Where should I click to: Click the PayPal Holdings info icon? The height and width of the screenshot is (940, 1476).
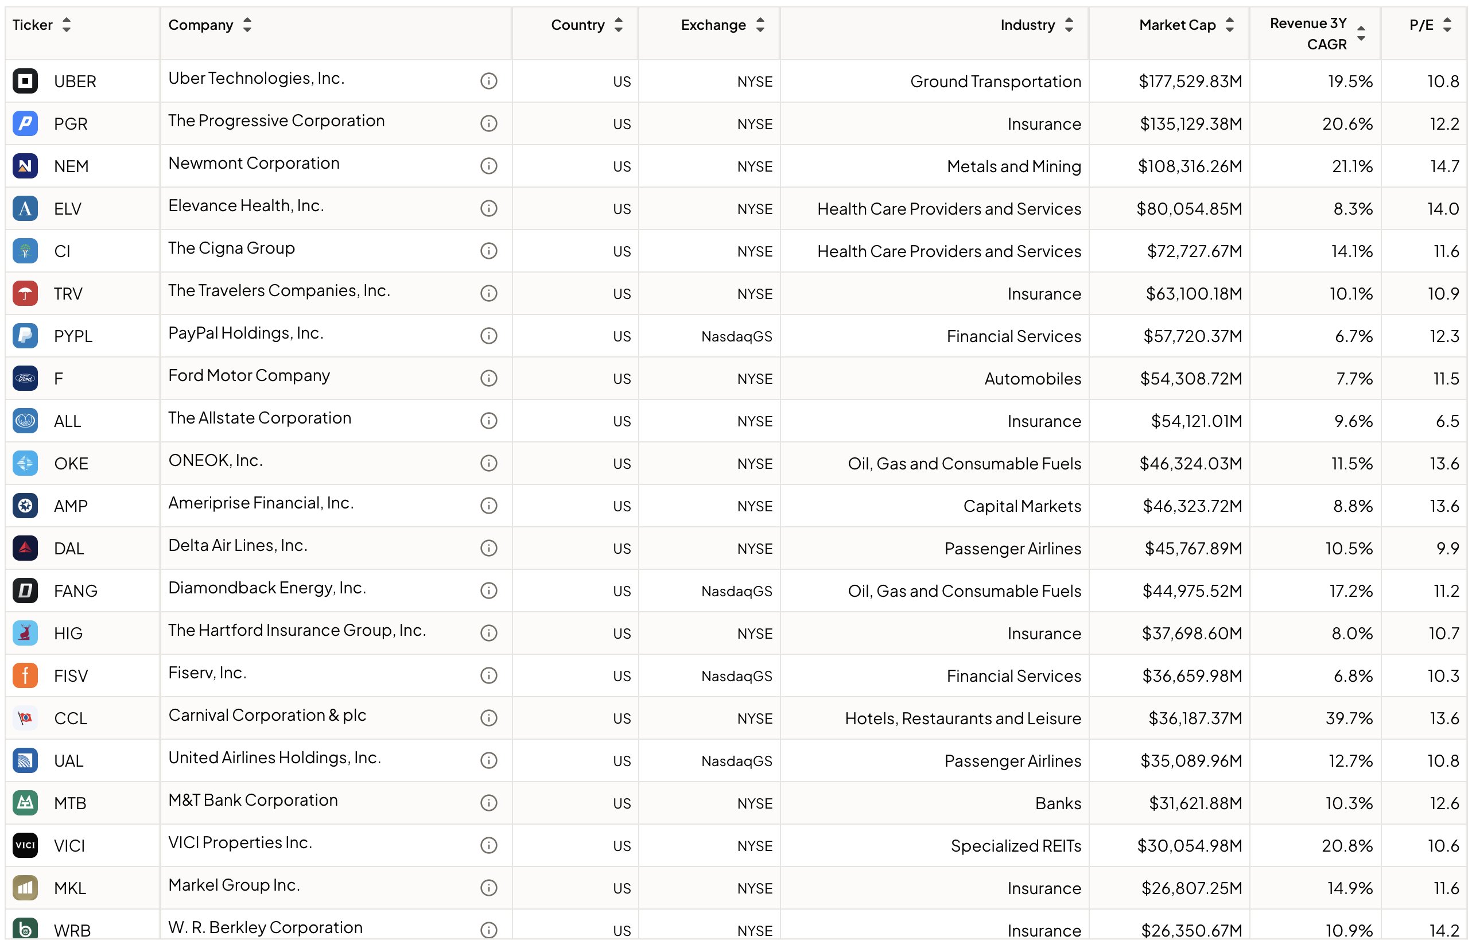pyautogui.click(x=488, y=336)
